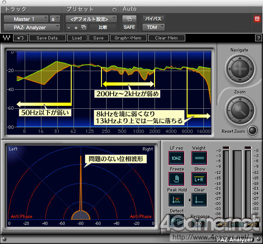Viewport: 263px width, 244px height.
Task: Zoom in using the Zoom pad top plus
Action: click(x=240, y=99)
